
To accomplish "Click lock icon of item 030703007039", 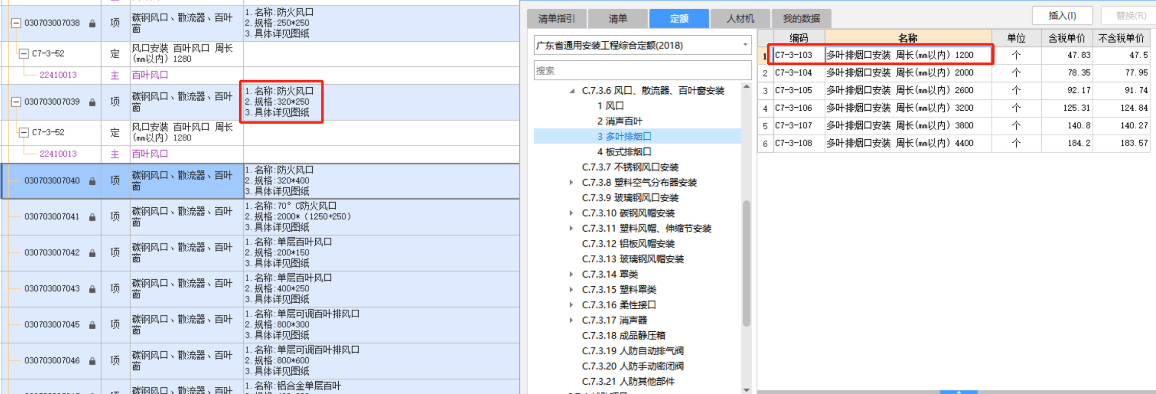I will [92, 102].
